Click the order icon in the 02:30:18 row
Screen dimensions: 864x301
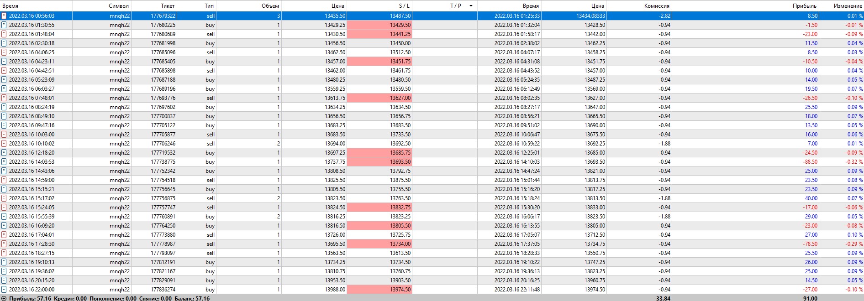click(4, 43)
